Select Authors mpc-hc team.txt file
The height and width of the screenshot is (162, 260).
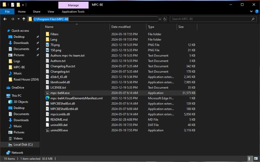click(x=67, y=56)
